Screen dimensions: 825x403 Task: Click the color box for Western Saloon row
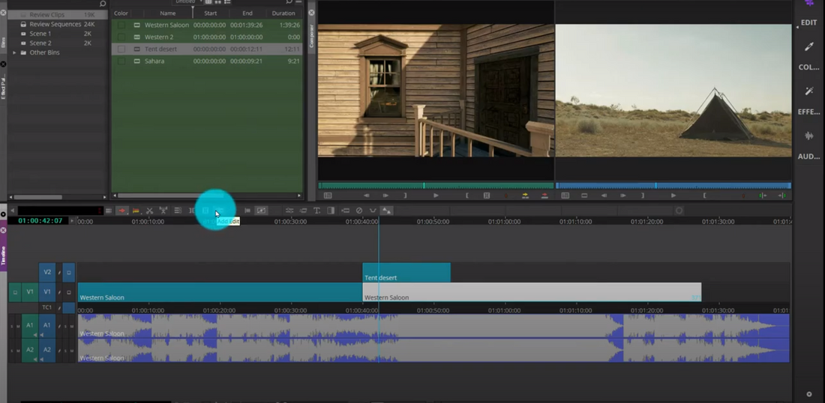pyautogui.click(x=121, y=25)
